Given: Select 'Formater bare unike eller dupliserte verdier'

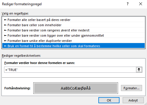Looking at the screenshot, I should (x=73, y=41).
